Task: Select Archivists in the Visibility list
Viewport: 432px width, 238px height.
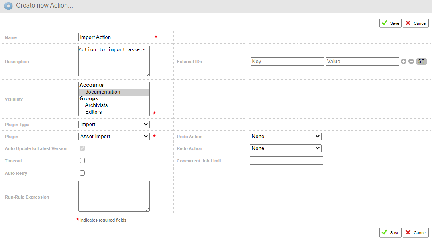Action: pos(96,105)
